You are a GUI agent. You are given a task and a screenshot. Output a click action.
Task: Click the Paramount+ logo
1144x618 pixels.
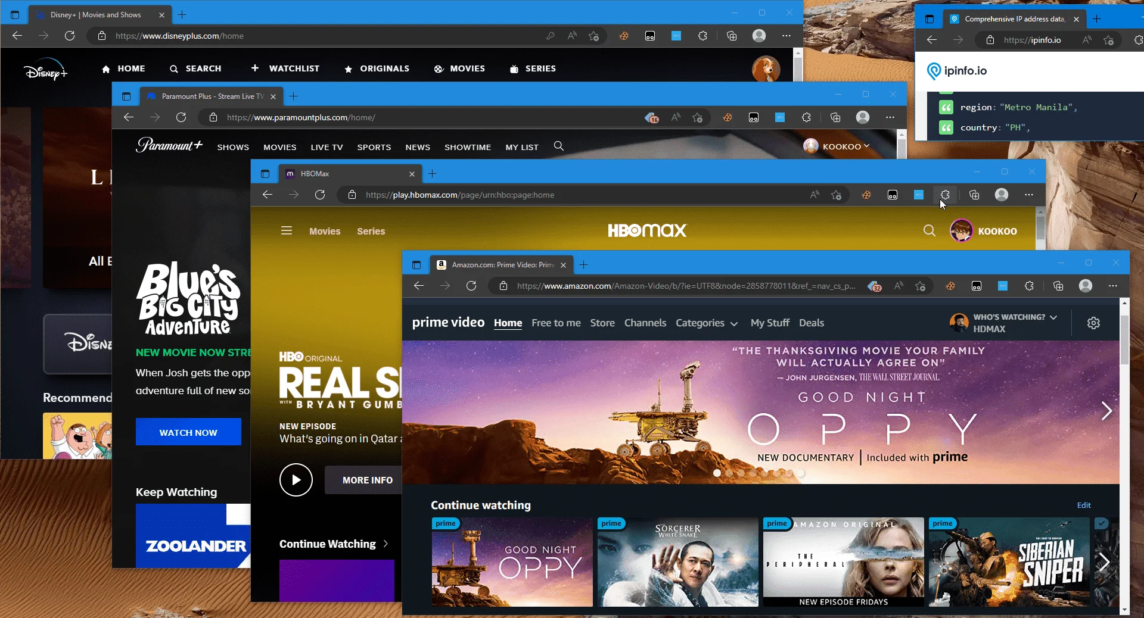click(x=169, y=145)
